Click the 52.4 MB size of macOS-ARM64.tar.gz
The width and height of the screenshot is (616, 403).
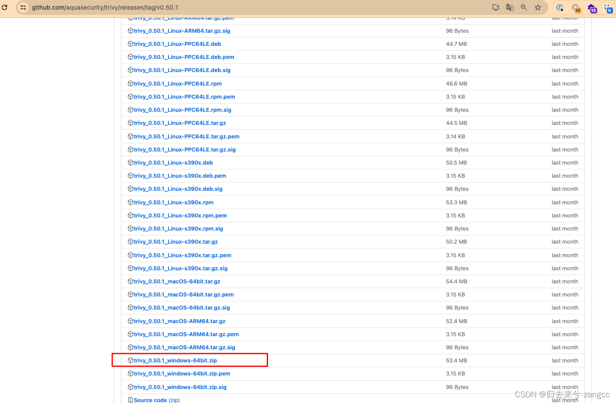click(x=457, y=321)
